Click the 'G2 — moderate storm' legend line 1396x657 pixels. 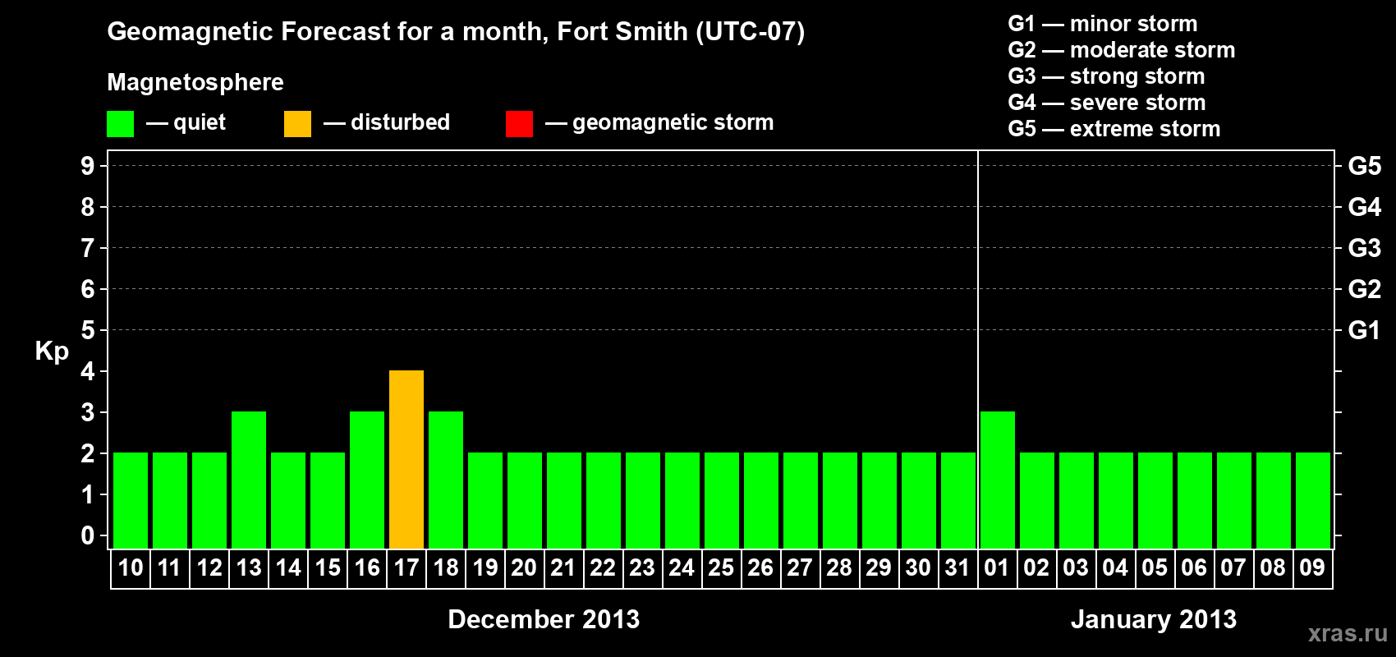pyautogui.click(x=1122, y=50)
